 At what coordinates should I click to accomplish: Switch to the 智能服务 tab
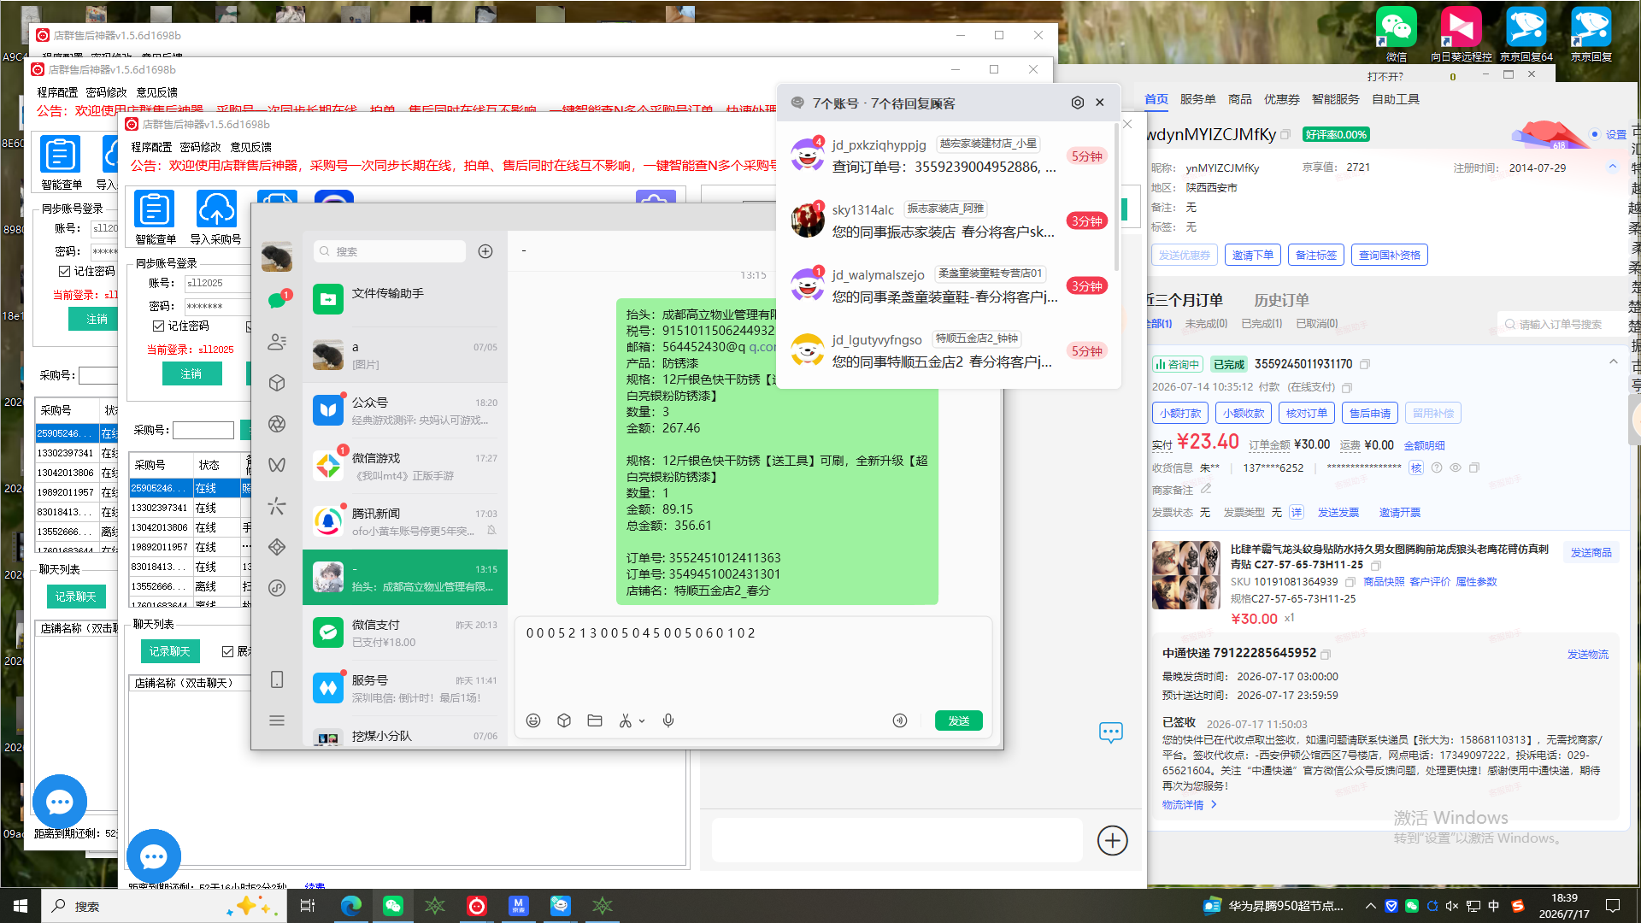pyautogui.click(x=1335, y=99)
